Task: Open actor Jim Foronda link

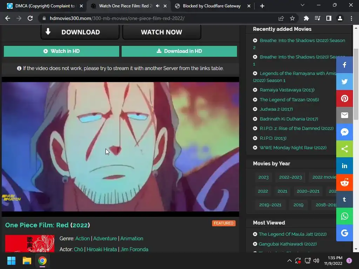Action: pos(134,249)
